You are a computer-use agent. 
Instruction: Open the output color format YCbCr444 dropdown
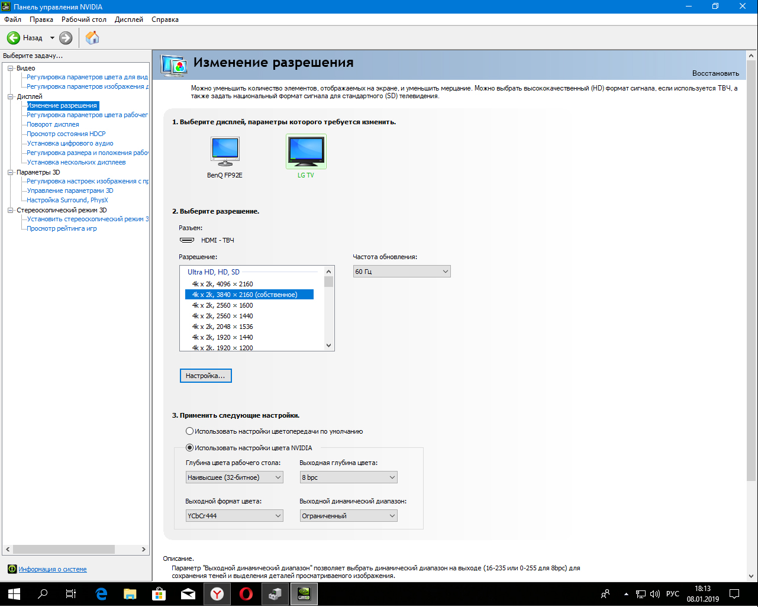(234, 516)
